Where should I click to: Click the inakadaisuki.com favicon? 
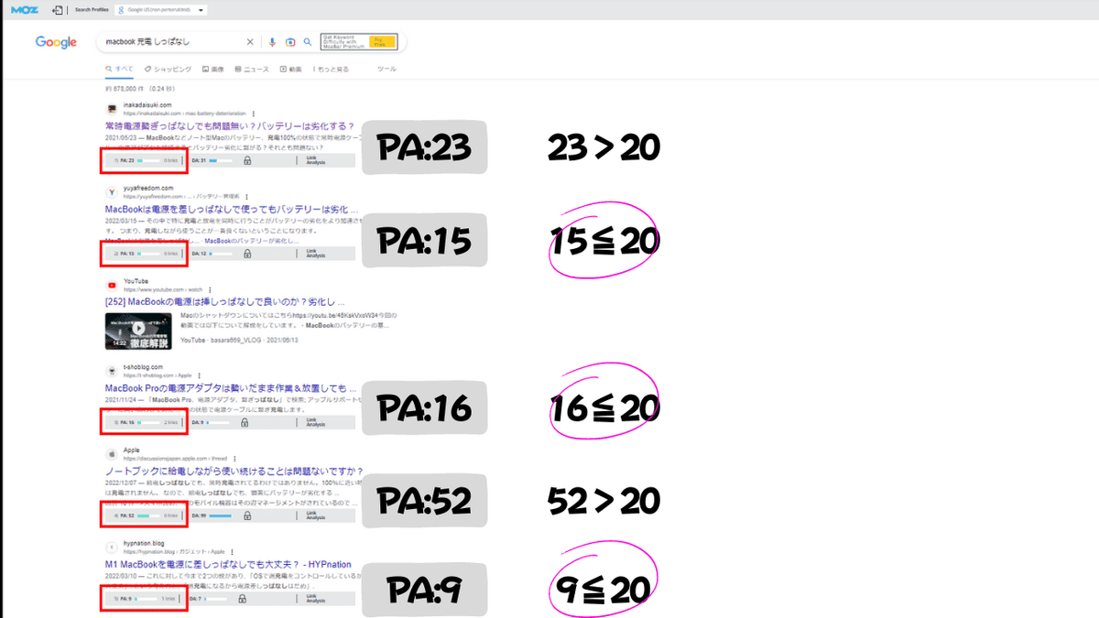(x=111, y=108)
